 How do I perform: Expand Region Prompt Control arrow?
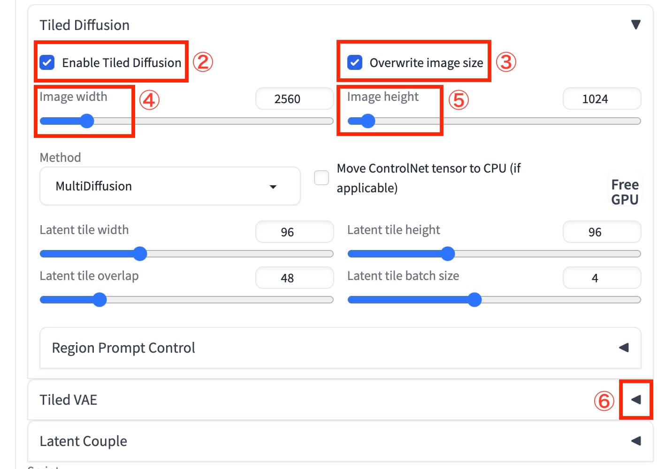[x=624, y=348]
